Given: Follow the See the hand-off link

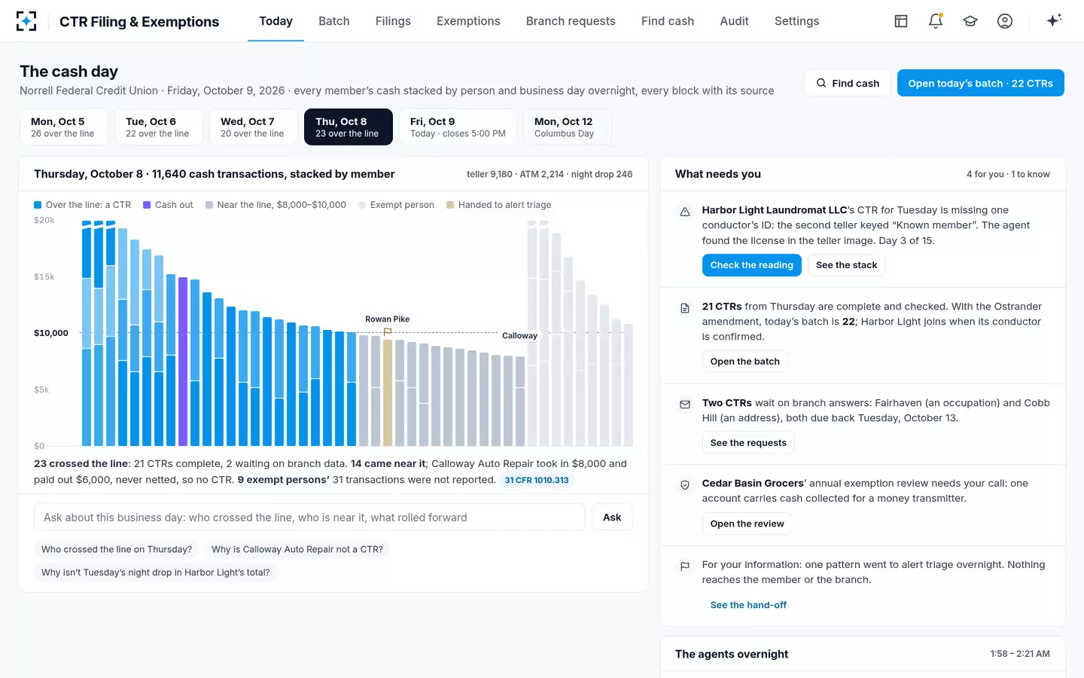Looking at the screenshot, I should [748, 605].
